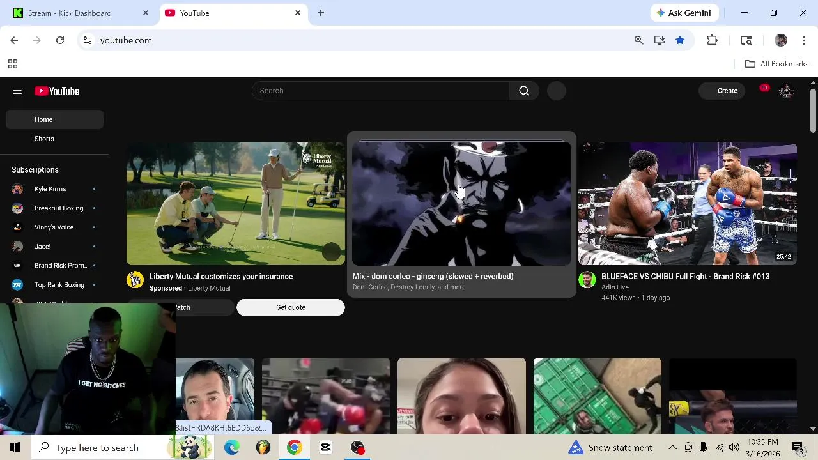Viewport: 818px width, 460px height.
Task: Select Home in the YouTube sidebar
Action: [54, 119]
